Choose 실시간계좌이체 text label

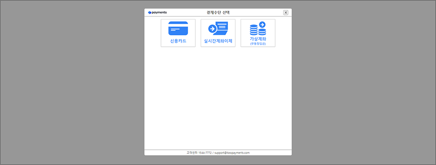pos(218,41)
